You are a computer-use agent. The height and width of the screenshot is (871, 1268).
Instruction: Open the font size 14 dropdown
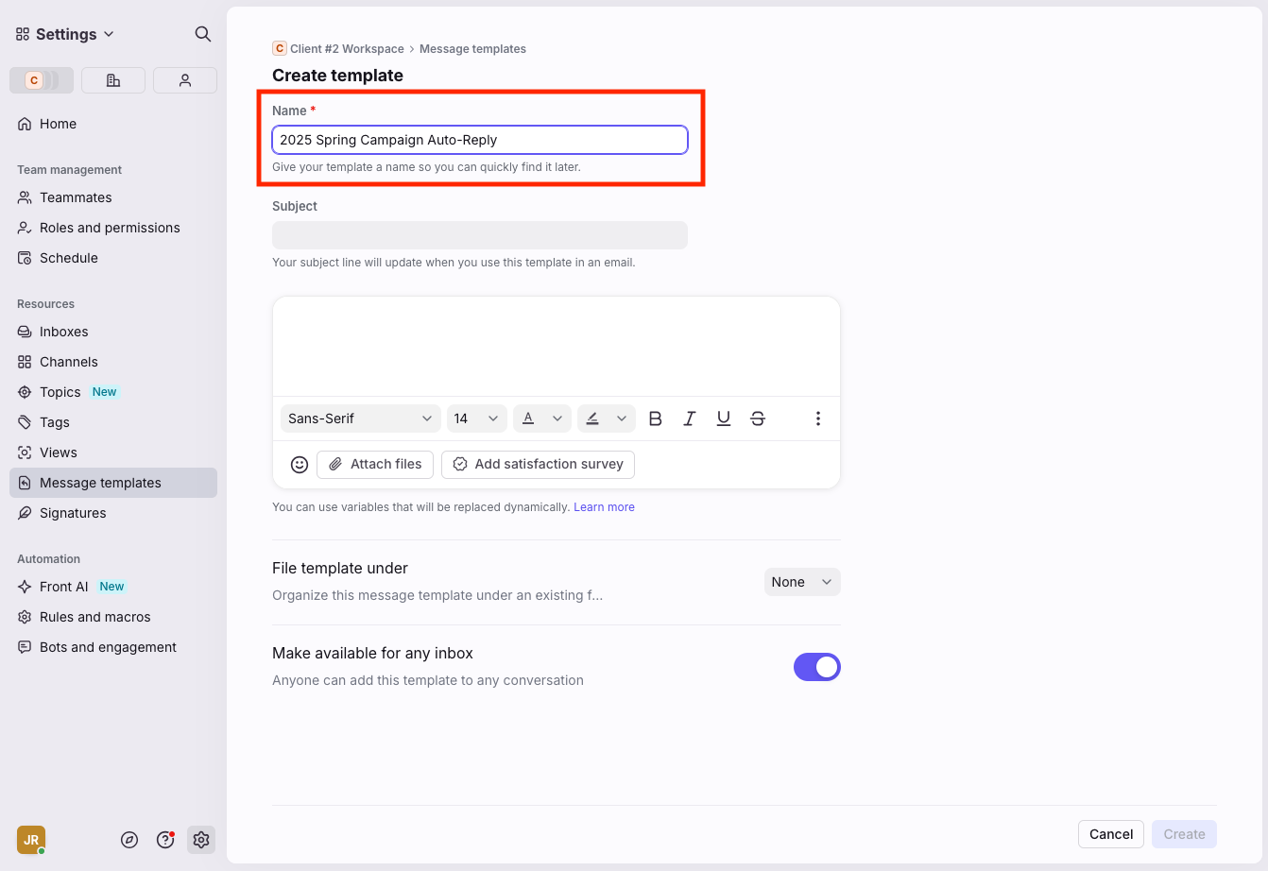pyautogui.click(x=476, y=418)
